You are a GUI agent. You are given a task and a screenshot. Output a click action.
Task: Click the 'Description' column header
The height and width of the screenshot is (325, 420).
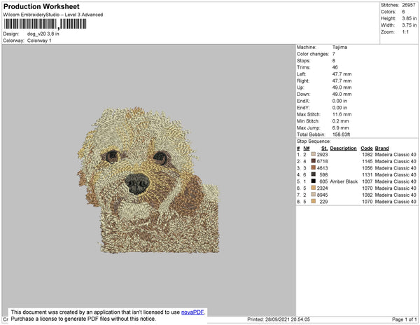tap(344, 148)
